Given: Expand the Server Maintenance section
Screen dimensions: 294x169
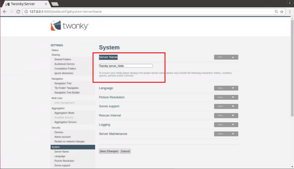Looking at the screenshot, I should pos(226,134).
